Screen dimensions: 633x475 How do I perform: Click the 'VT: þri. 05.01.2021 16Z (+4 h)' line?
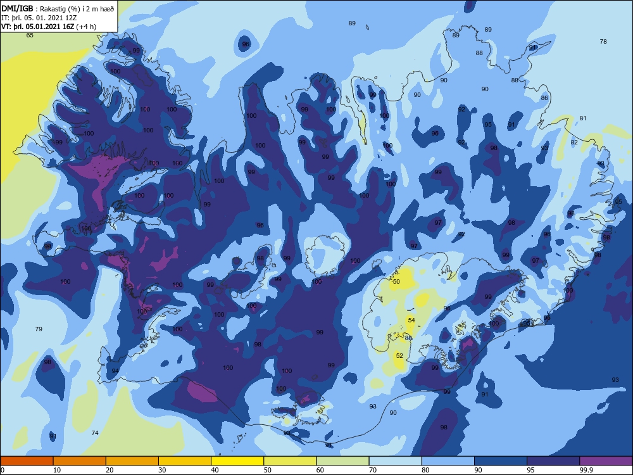point(49,27)
